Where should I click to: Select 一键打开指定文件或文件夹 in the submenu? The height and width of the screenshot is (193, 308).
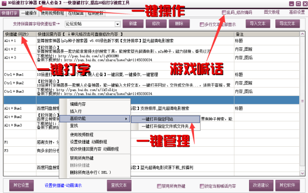point(165,126)
